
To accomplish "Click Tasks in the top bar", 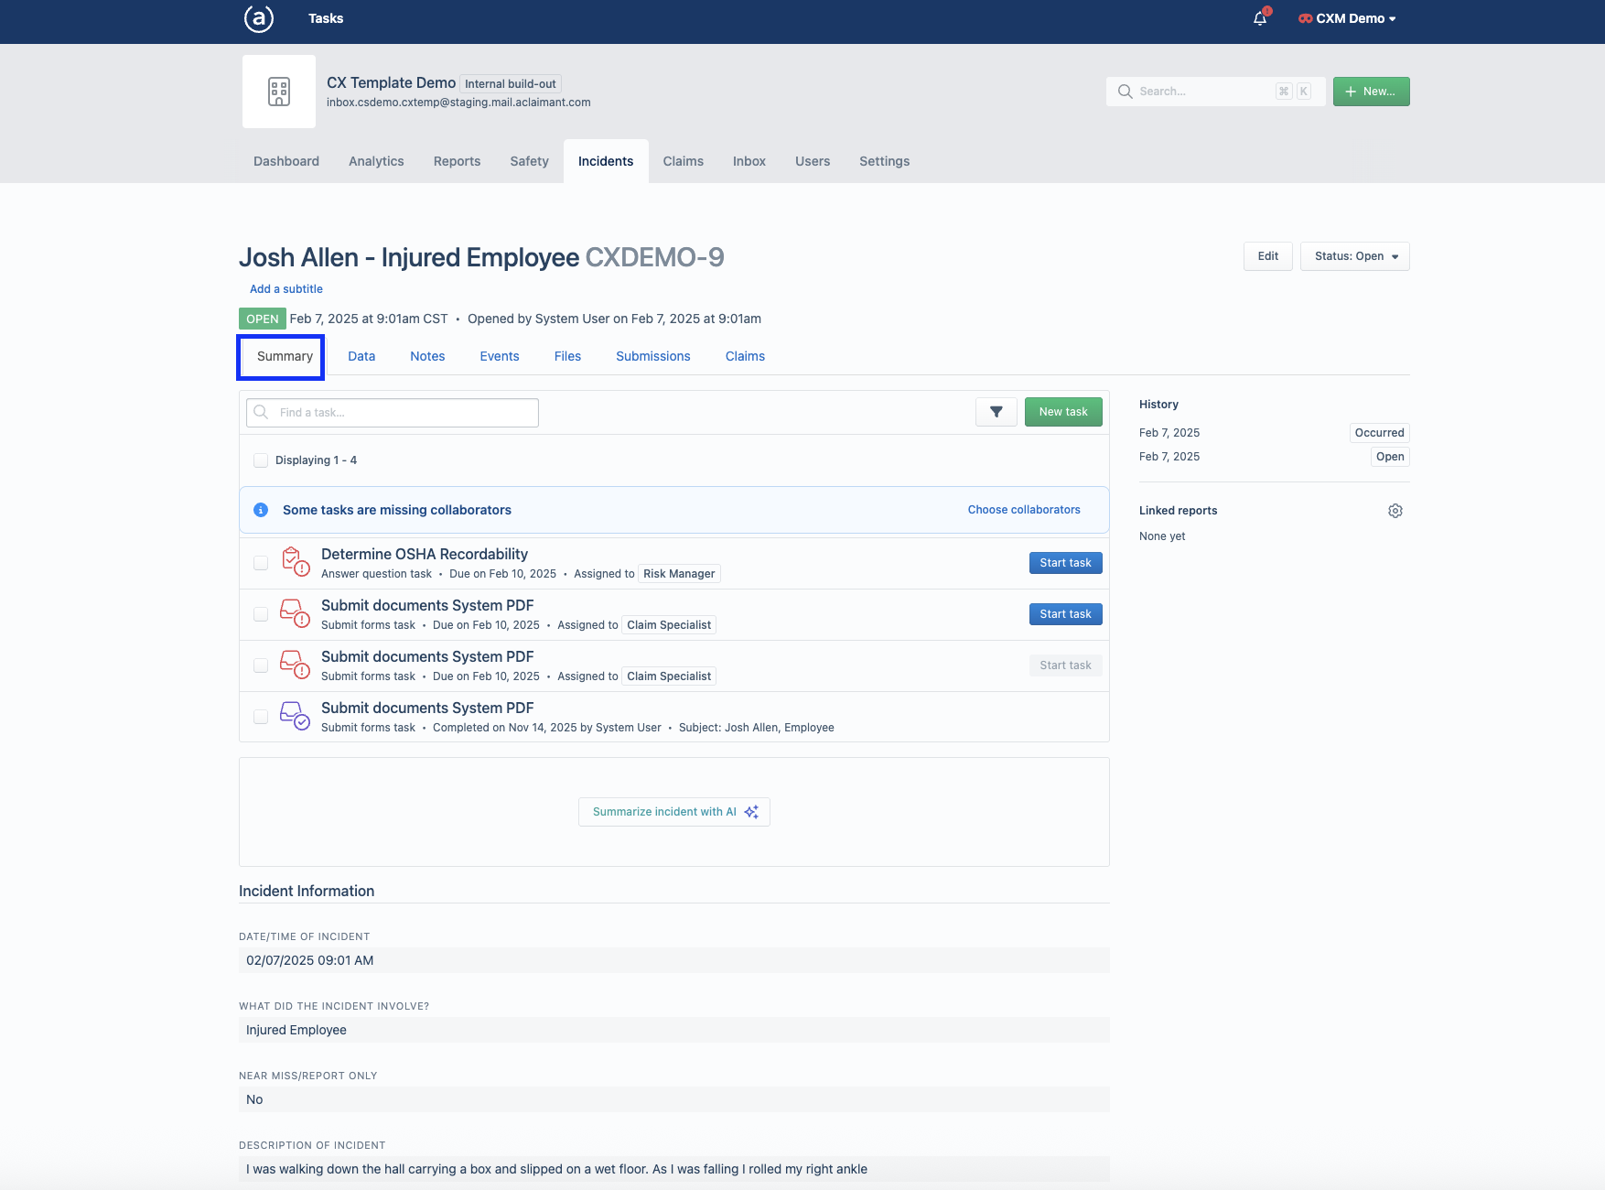I will click(x=326, y=18).
